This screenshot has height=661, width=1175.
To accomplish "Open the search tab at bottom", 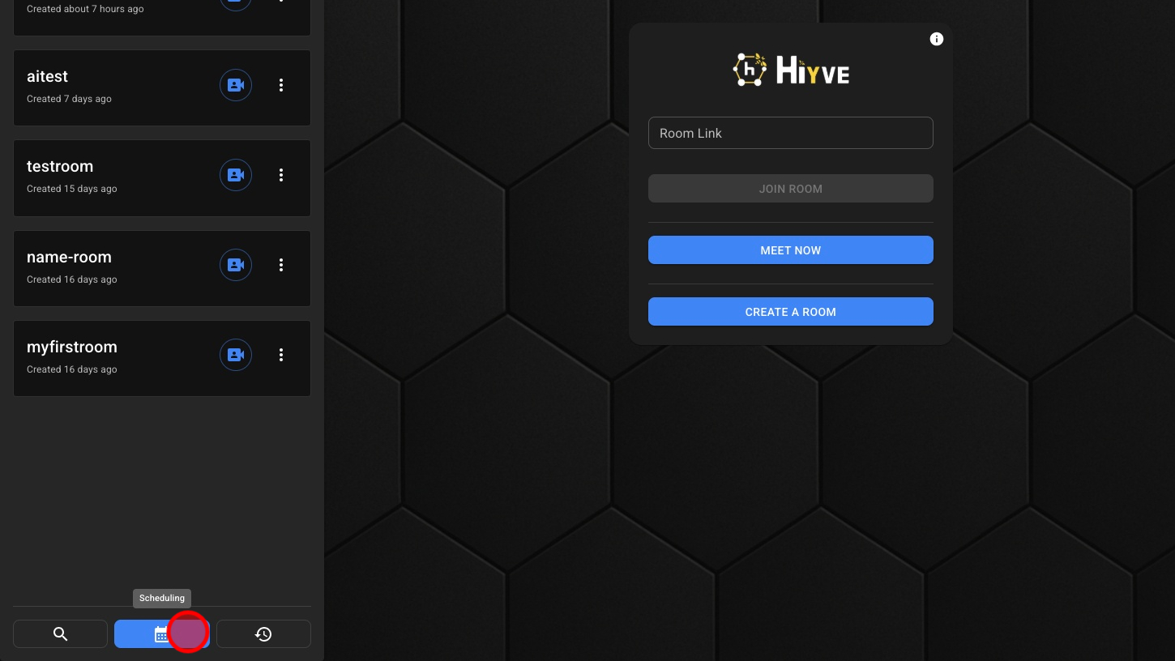I will (60, 633).
